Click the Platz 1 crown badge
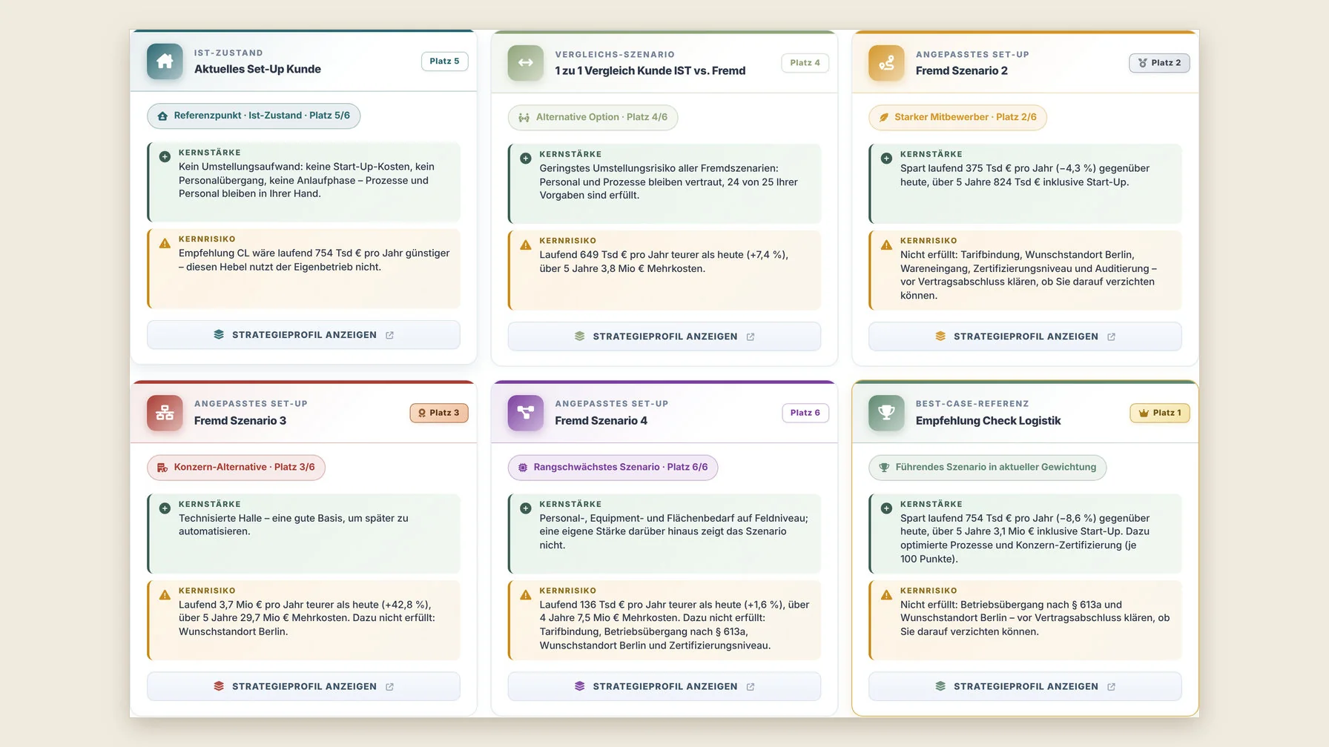 coord(1160,413)
